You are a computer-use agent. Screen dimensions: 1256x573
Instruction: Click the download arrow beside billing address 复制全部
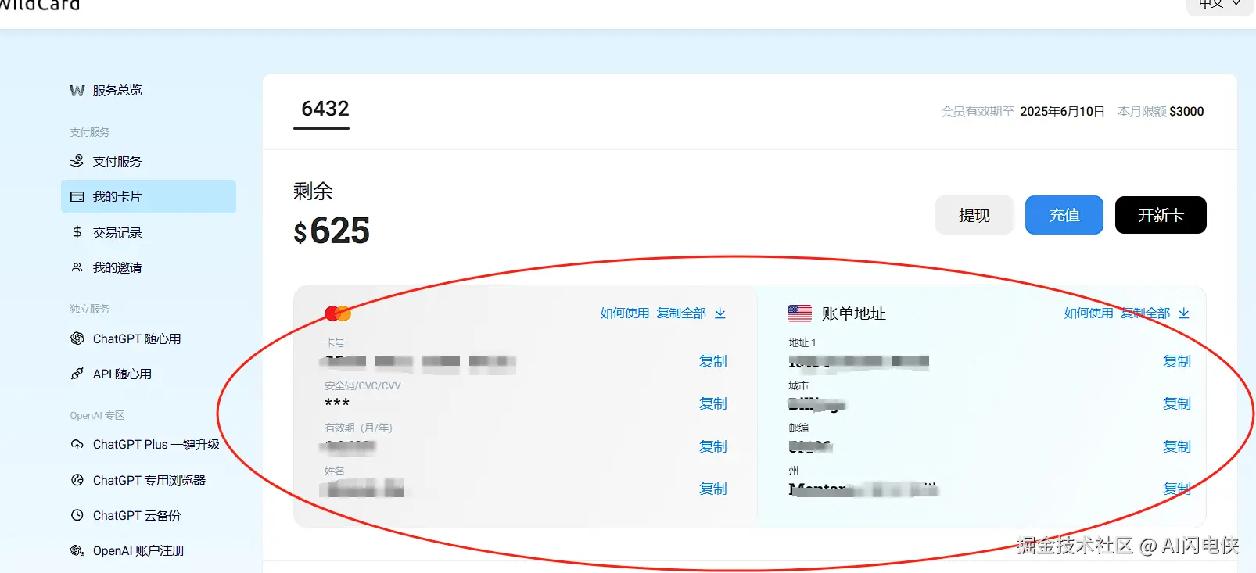pyautogui.click(x=1184, y=313)
